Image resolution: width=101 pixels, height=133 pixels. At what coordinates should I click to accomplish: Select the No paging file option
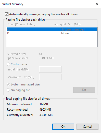(x=8, y=90)
